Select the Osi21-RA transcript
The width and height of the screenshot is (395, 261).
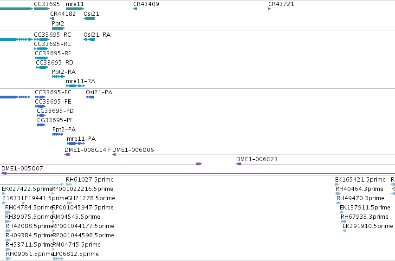[89, 39]
